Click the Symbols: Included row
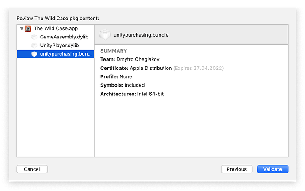The width and height of the screenshot is (305, 191). tap(122, 85)
